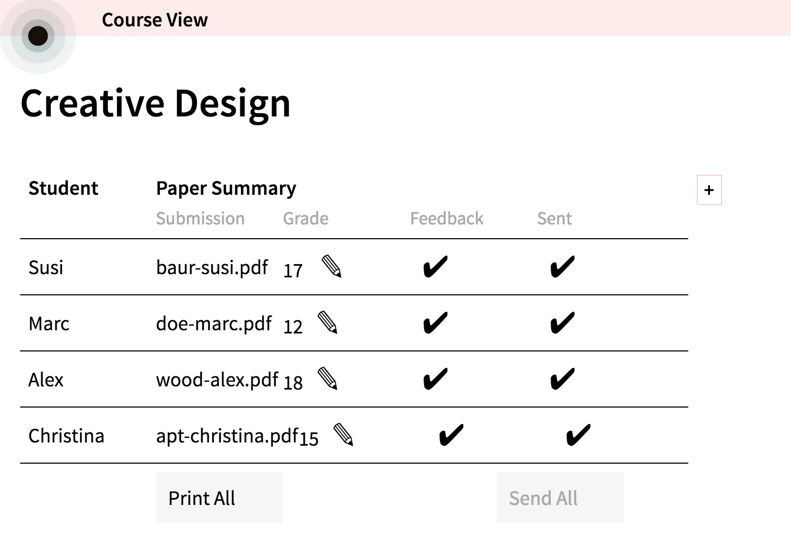Screen dimensions: 791x560
Task: Click the Feedback checkmark in Christina's row
Action: [451, 435]
